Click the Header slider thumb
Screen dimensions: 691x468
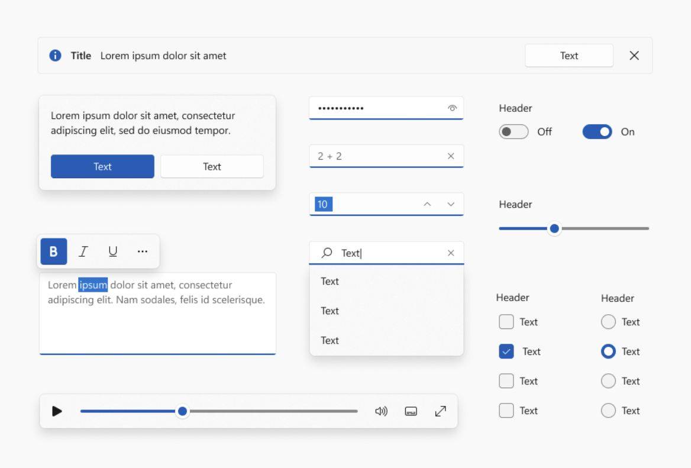pos(554,228)
